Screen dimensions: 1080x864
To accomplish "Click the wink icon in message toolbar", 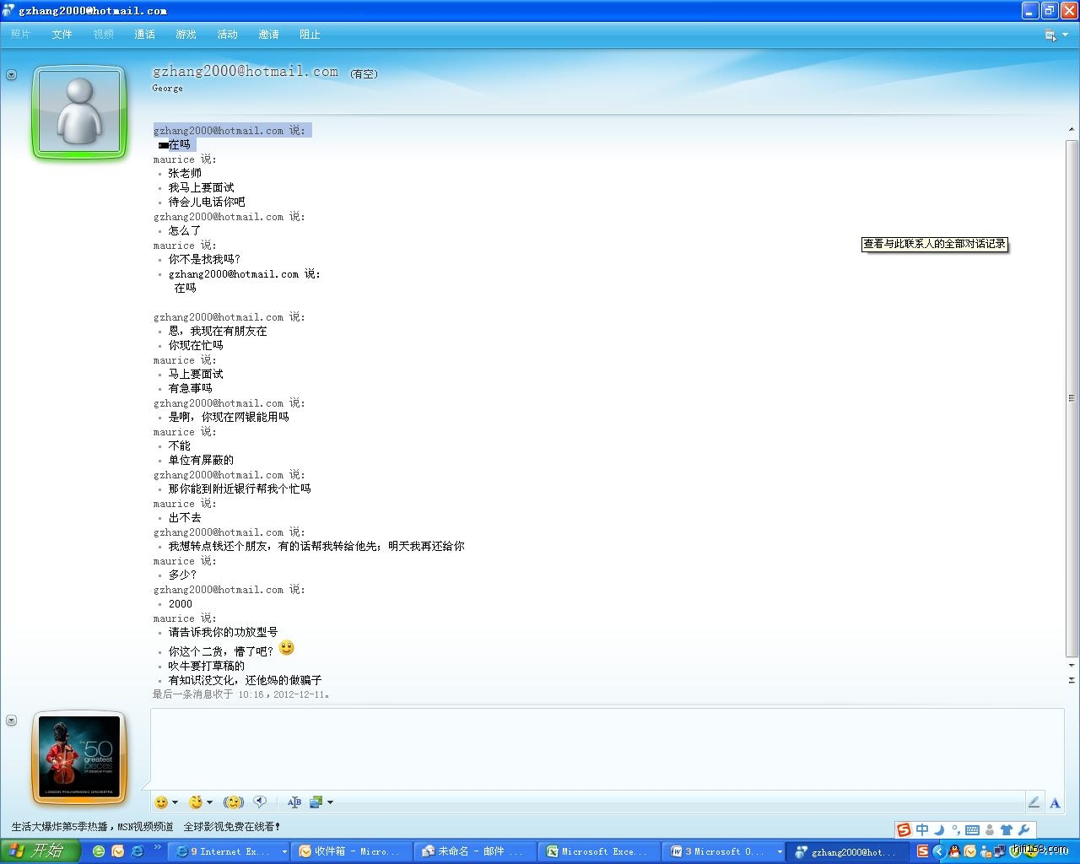I will (196, 802).
